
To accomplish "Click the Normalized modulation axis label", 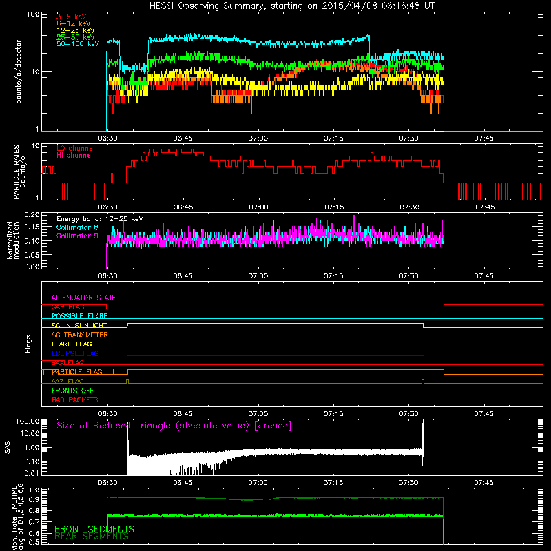I will 13,240.
